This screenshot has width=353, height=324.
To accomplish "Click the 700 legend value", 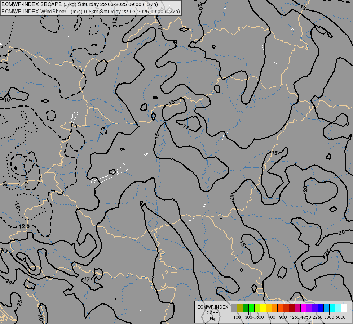I will click(272, 317).
